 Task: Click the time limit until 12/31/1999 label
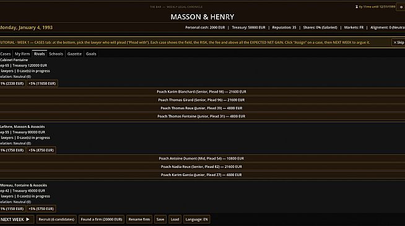click(x=375, y=7)
